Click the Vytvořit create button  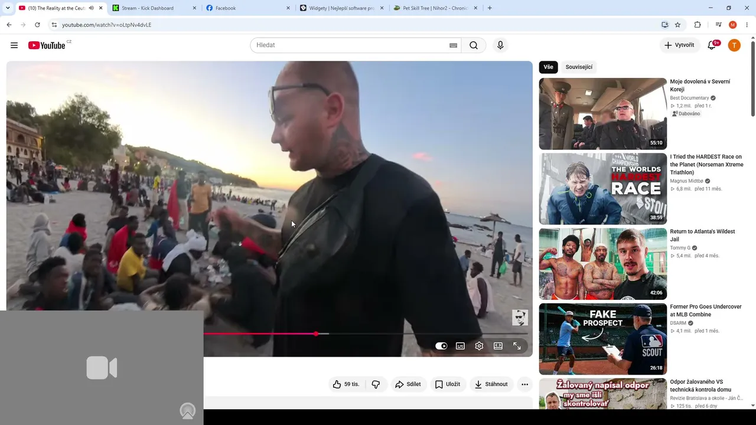[680, 45]
